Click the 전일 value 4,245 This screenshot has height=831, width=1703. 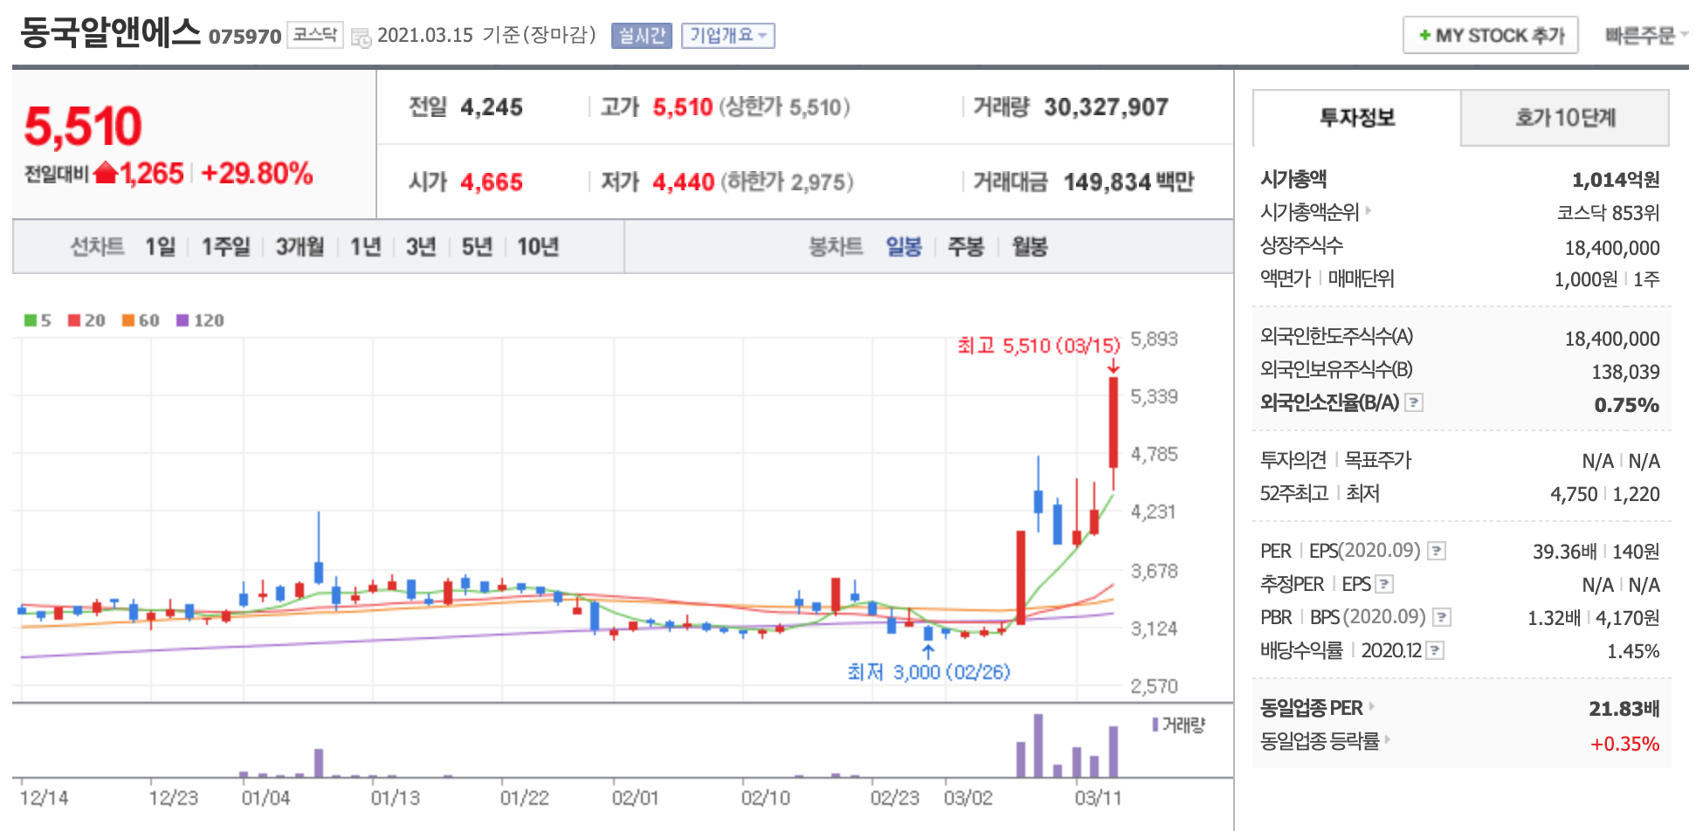coord(492,107)
